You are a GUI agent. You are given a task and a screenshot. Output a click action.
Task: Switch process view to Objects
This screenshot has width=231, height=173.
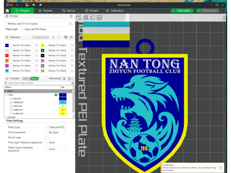pyautogui.click(x=35, y=78)
